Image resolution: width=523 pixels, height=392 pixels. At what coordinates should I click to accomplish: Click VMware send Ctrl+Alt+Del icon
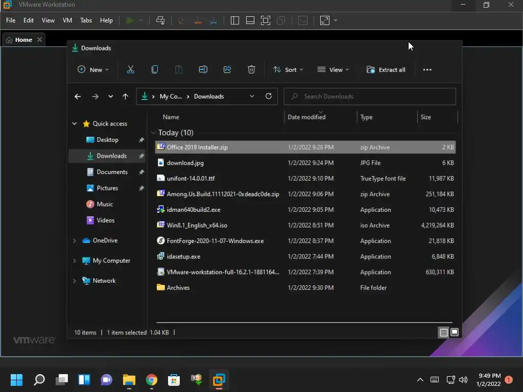[x=160, y=20]
